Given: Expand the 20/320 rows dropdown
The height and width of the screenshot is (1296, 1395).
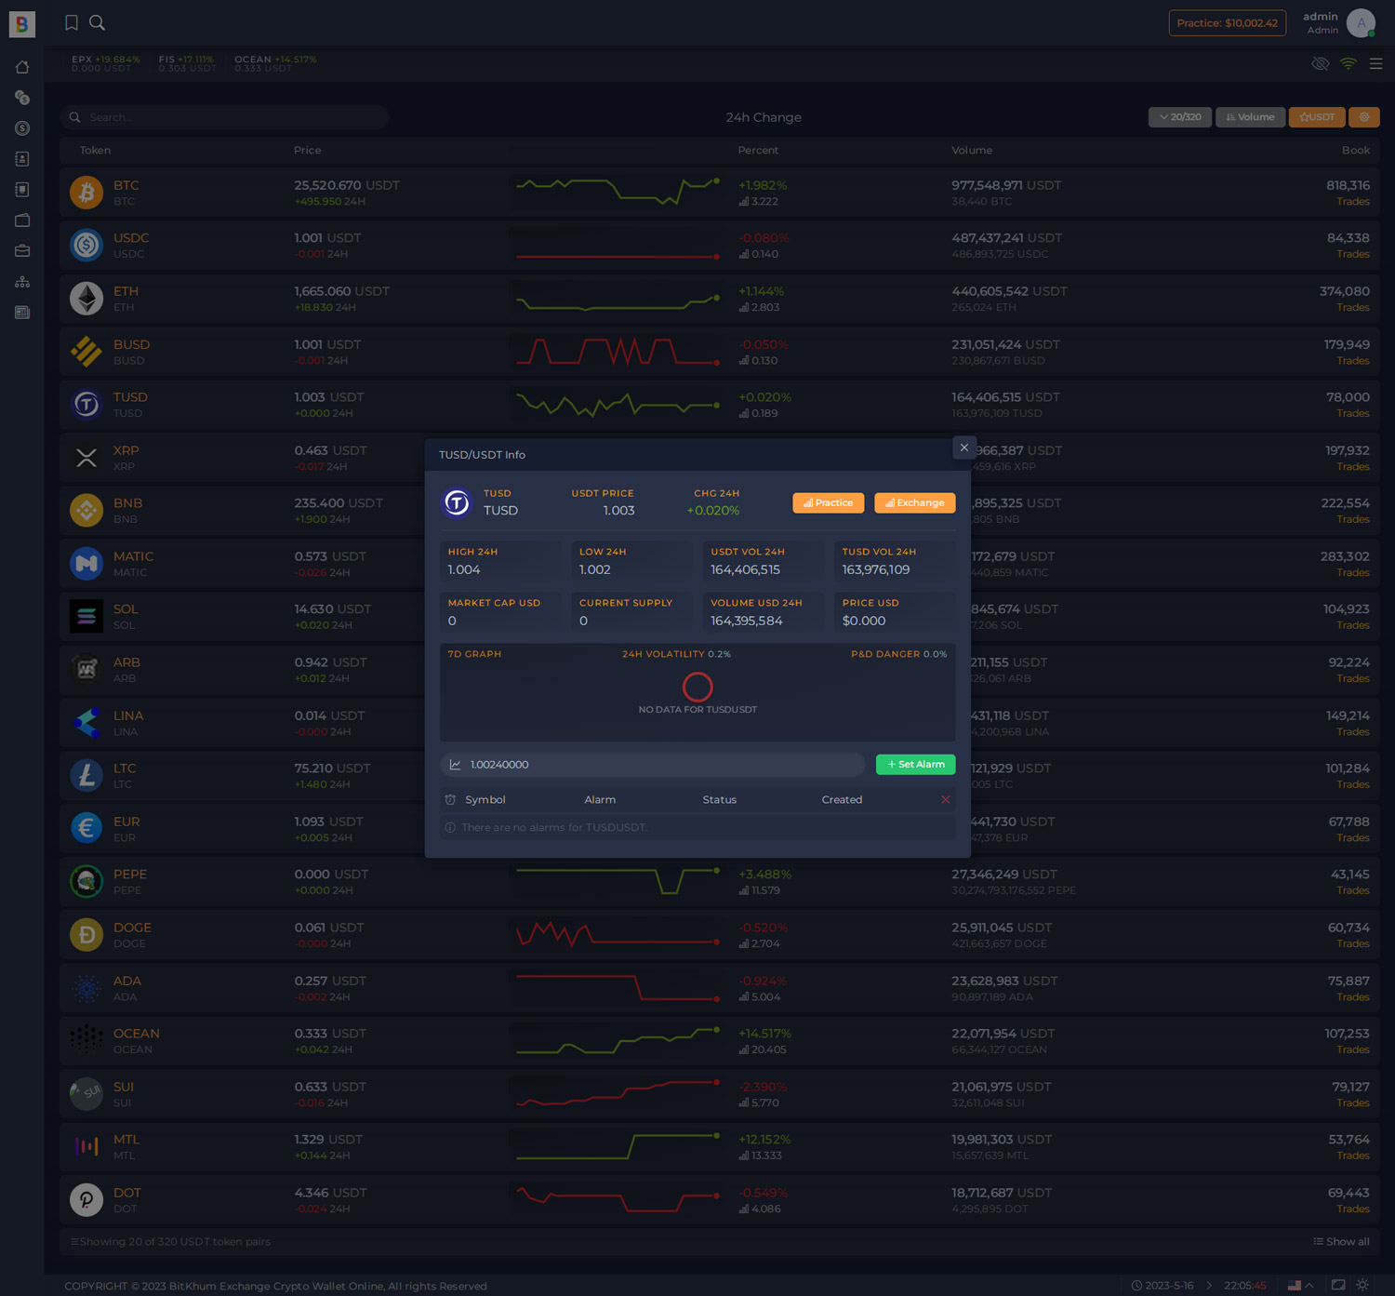Looking at the screenshot, I should click(1180, 117).
